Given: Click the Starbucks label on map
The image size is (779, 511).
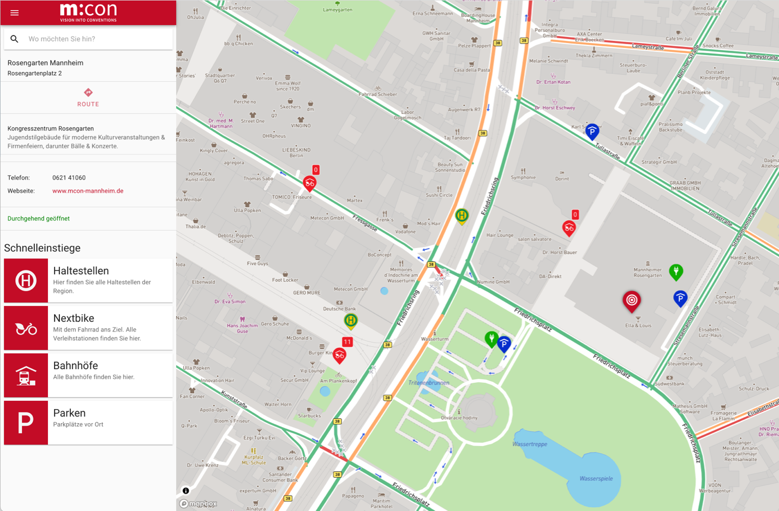Looking at the screenshot, I should click(309, 416).
